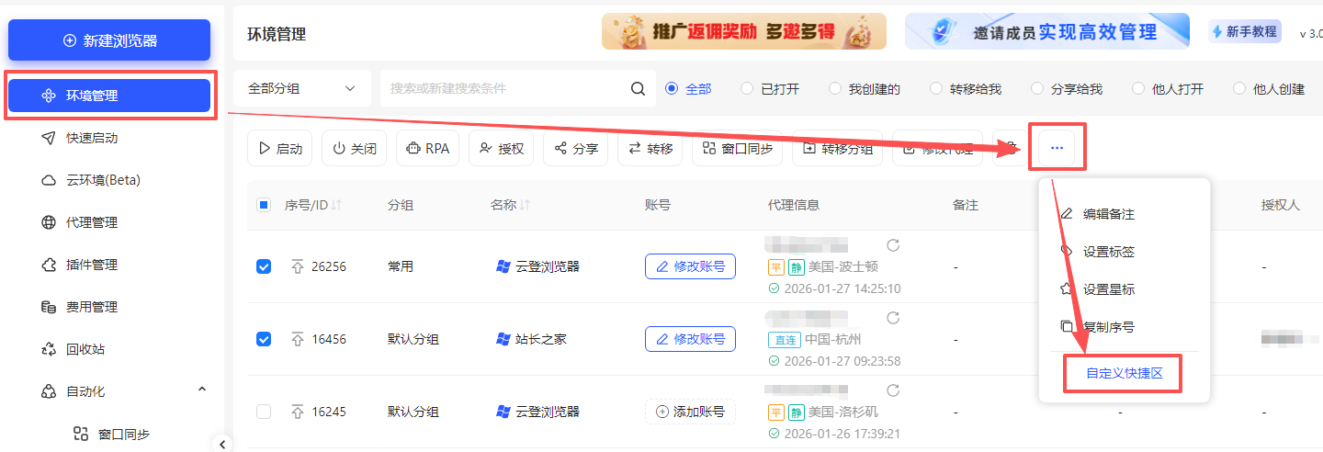Image resolution: width=1323 pixels, height=452 pixels.
Task: Open the 全部分组 dropdown
Action: (302, 88)
